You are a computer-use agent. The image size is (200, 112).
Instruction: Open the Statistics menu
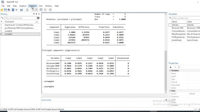tap(32, 6)
